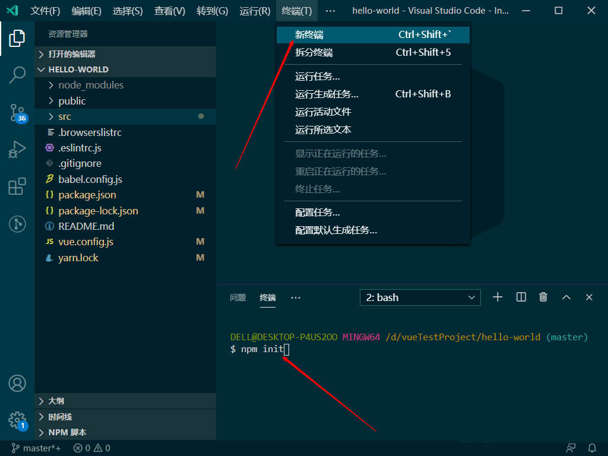Switch to the 问题 tab
Screen dimensions: 608x456
pyautogui.click(x=237, y=298)
